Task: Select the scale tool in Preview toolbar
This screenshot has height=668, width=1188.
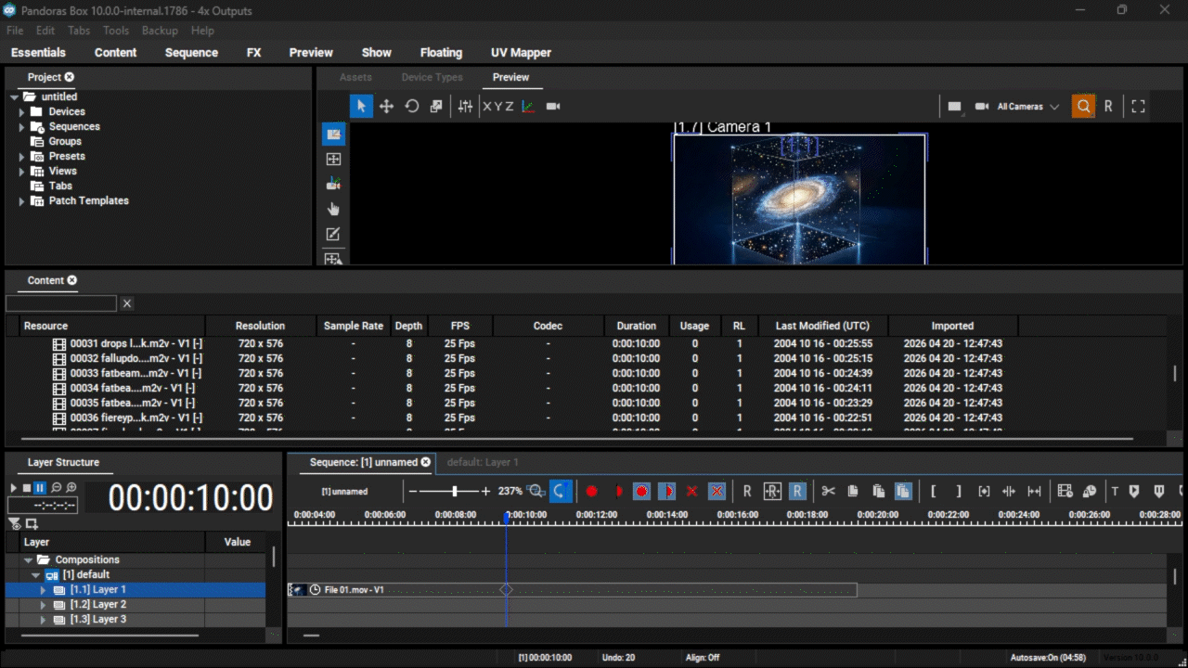Action: [x=436, y=107]
